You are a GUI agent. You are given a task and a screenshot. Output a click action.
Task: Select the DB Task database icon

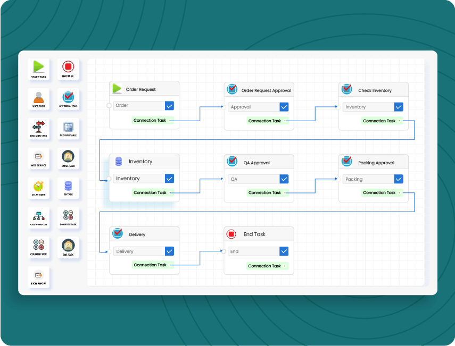pyautogui.click(x=68, y=187)
